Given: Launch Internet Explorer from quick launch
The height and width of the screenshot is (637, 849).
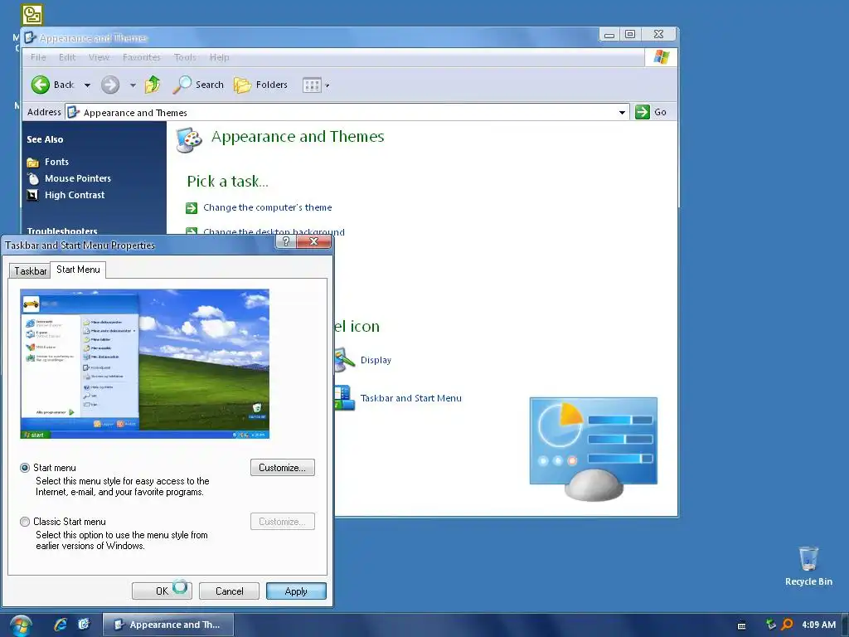Looking at the screenshot, I should 61,625.
